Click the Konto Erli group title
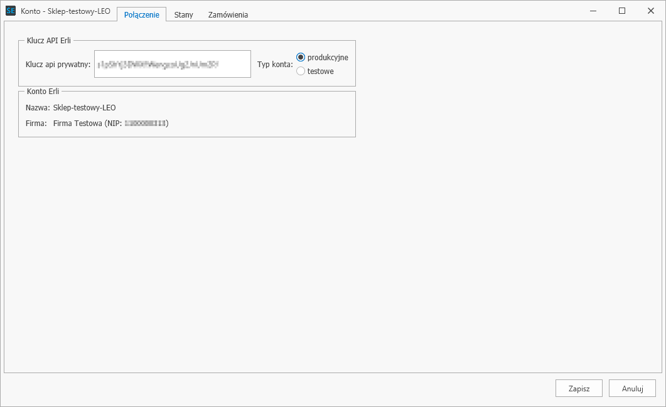 pyautogui.click(x=43, y=92)
